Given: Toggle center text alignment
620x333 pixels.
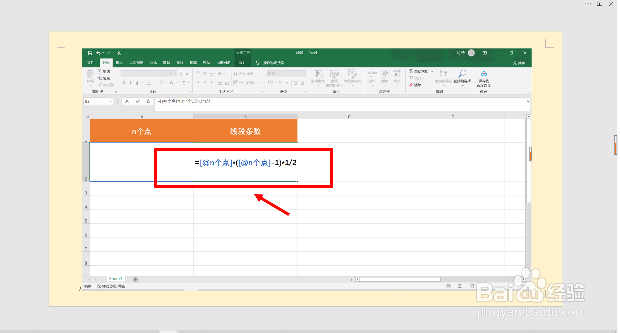Looking at the screenshot, I should tap(205, 83).
